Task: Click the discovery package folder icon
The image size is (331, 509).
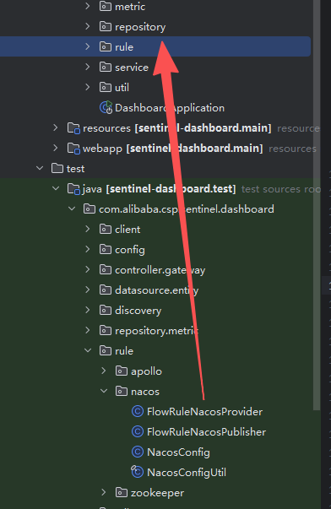Action: coord(106,311)
